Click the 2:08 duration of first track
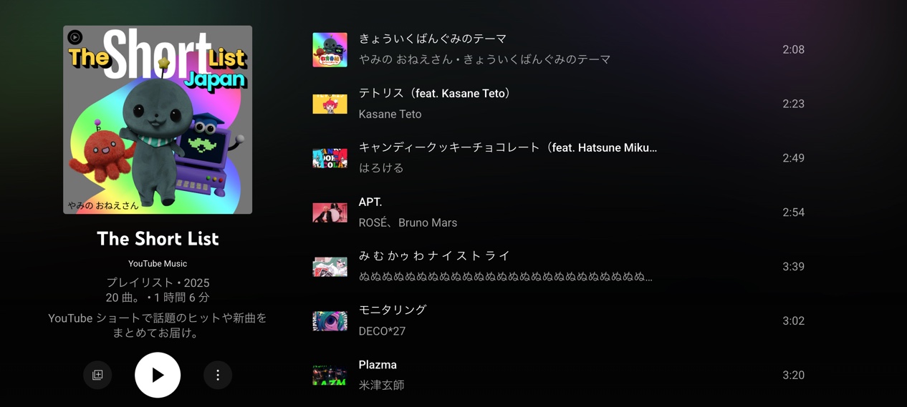 [793, 49]
